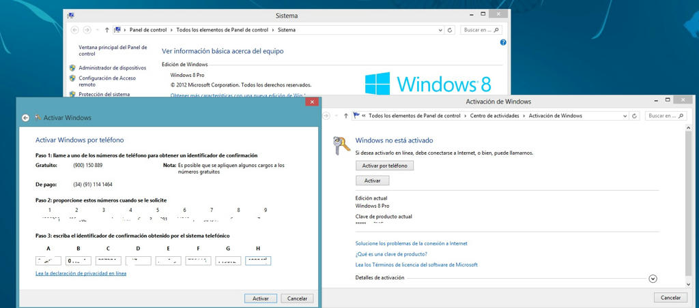Click toll-free number (900) 150 889

coord(88,165)
